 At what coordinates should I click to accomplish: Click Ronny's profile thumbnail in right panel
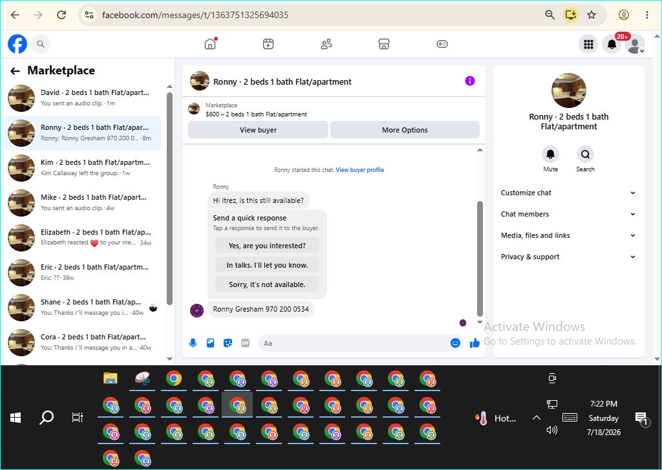coord(569,91)
